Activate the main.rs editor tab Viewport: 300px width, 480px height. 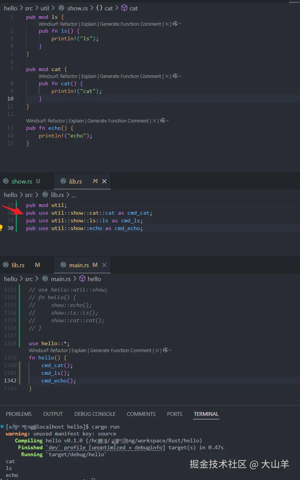click(x=82, y=265)
